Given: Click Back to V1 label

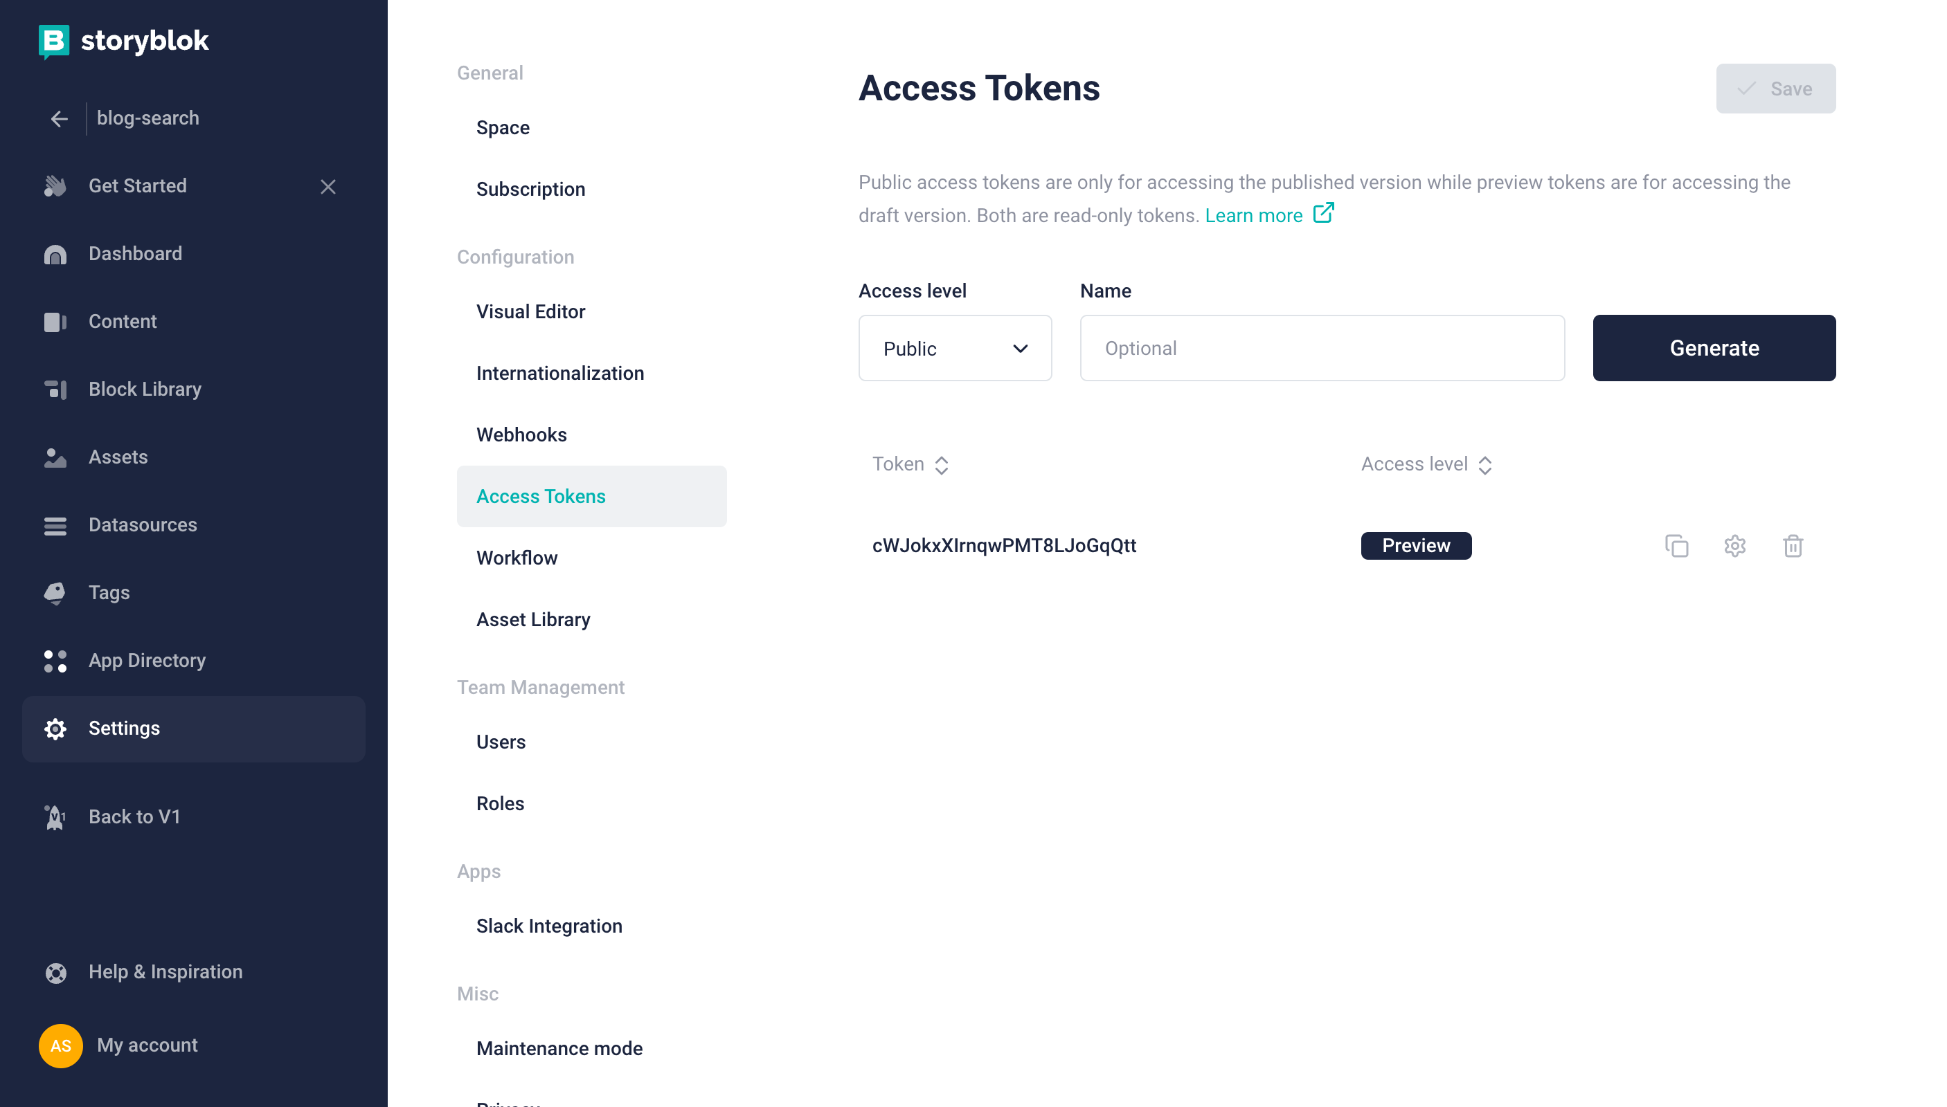Looking at the screenshot, I should tap(134, 817).
